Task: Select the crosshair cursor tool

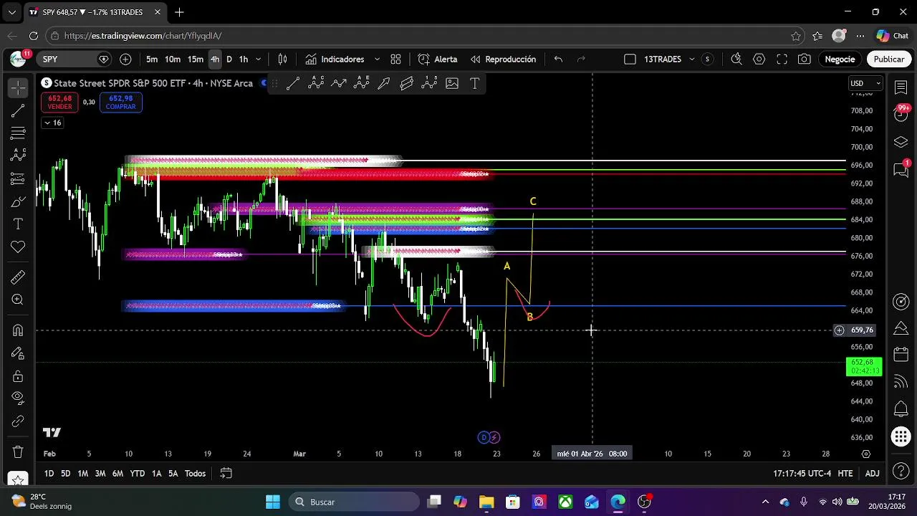Action: [18, 88]
